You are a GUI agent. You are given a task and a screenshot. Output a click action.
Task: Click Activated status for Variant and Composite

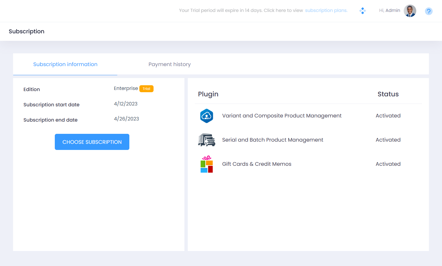(x=388, y=116)
